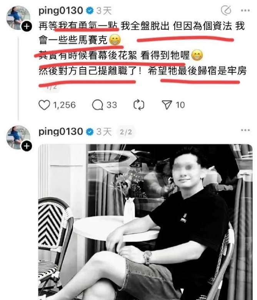Click the first post's verified badge
This screenshot has width=257, height=300.
pos(90,10)
